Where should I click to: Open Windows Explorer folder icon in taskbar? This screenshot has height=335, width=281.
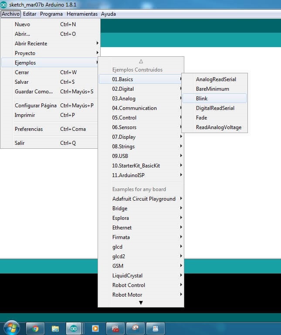pyautogui.click(x=55, y=328)
